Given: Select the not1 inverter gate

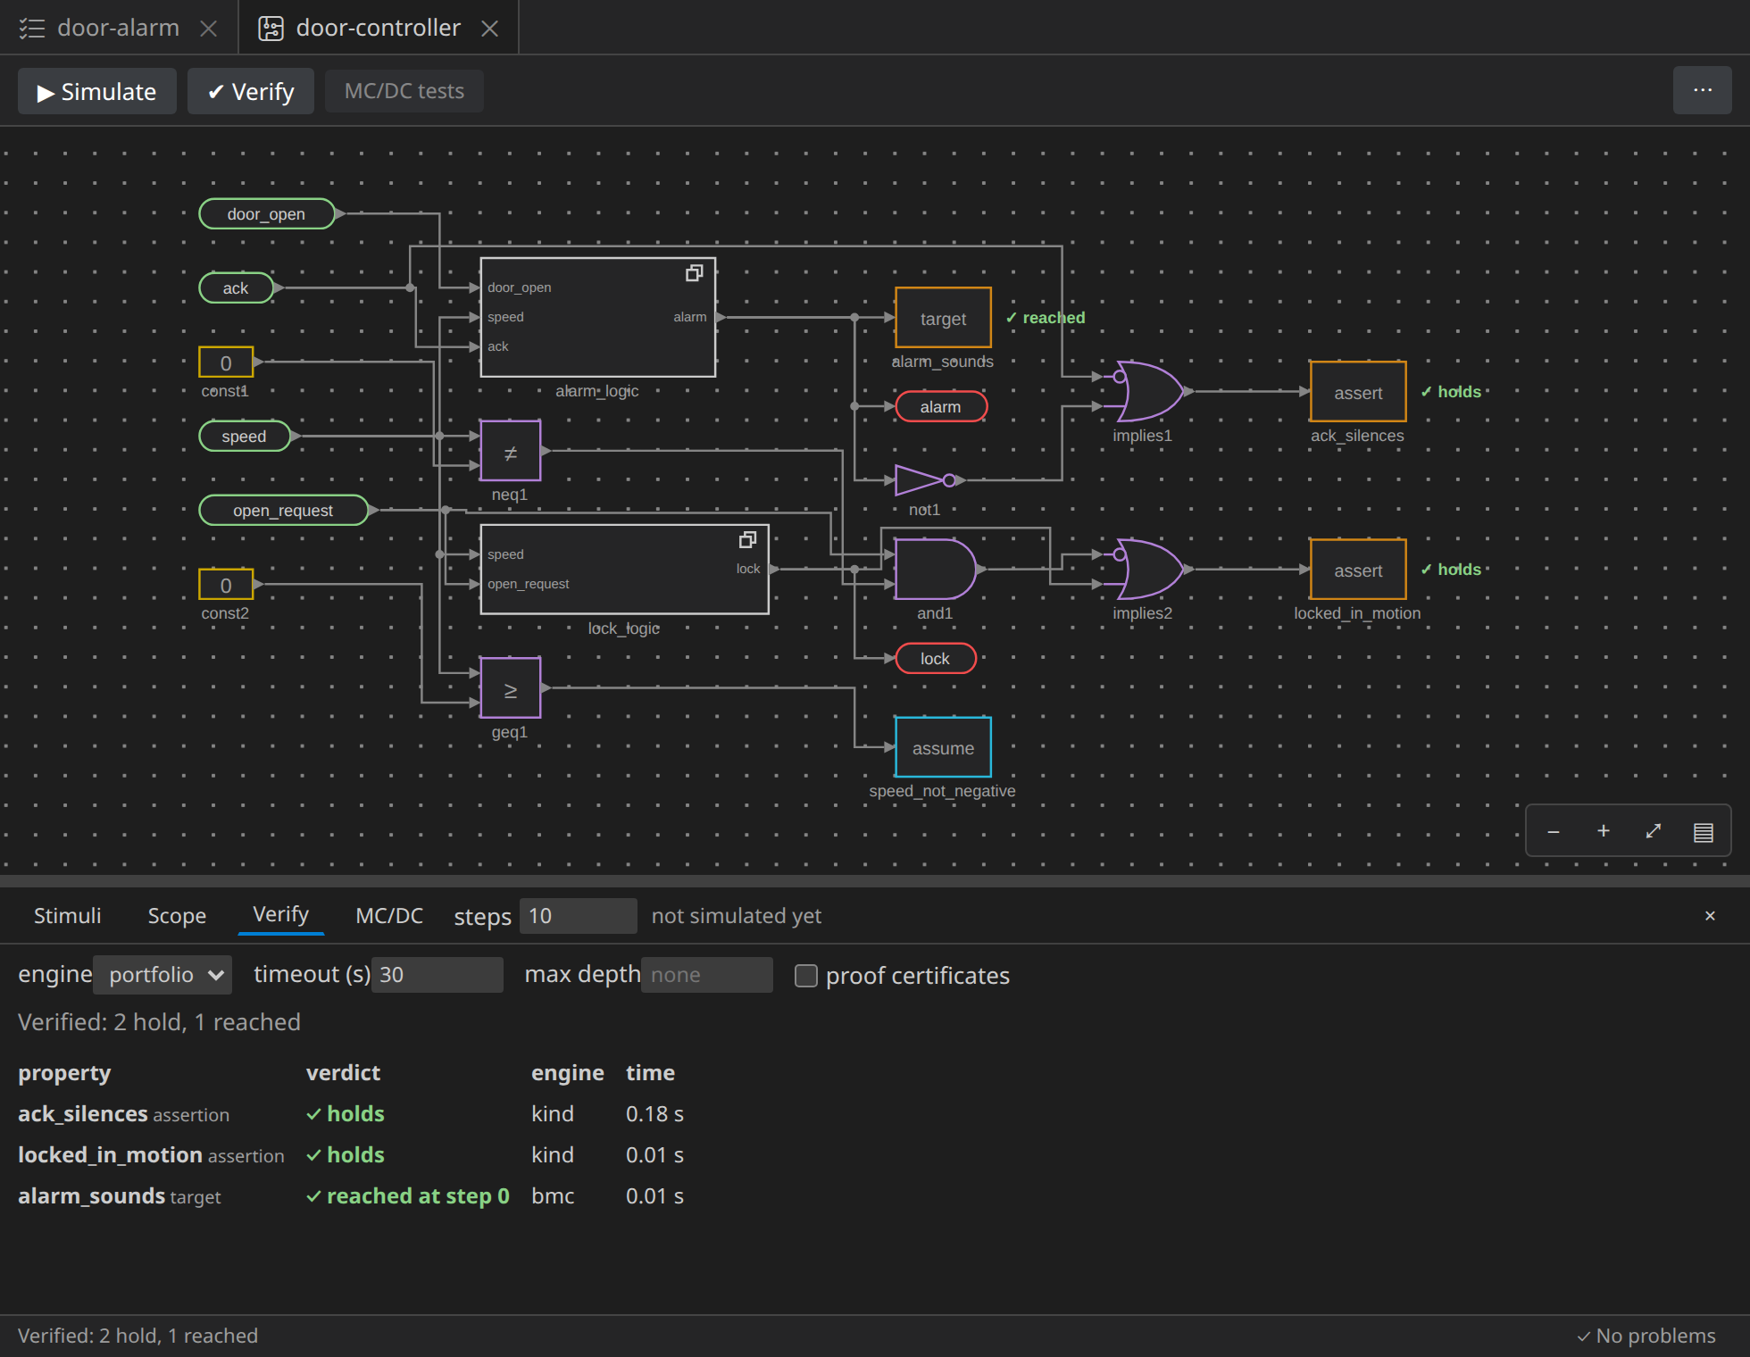Looking at the screenshot, I should pyautogui.click(x=927, y=480).
